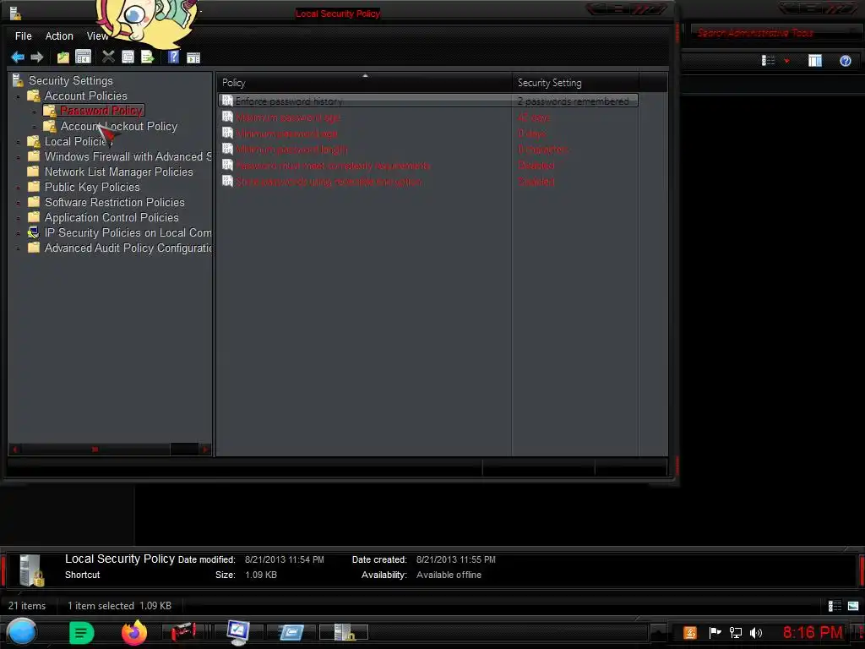The width and height of the screenshot is (865, 649).
Task: Click the 8:16 PM taskbar clock
Action: [813, 632]
